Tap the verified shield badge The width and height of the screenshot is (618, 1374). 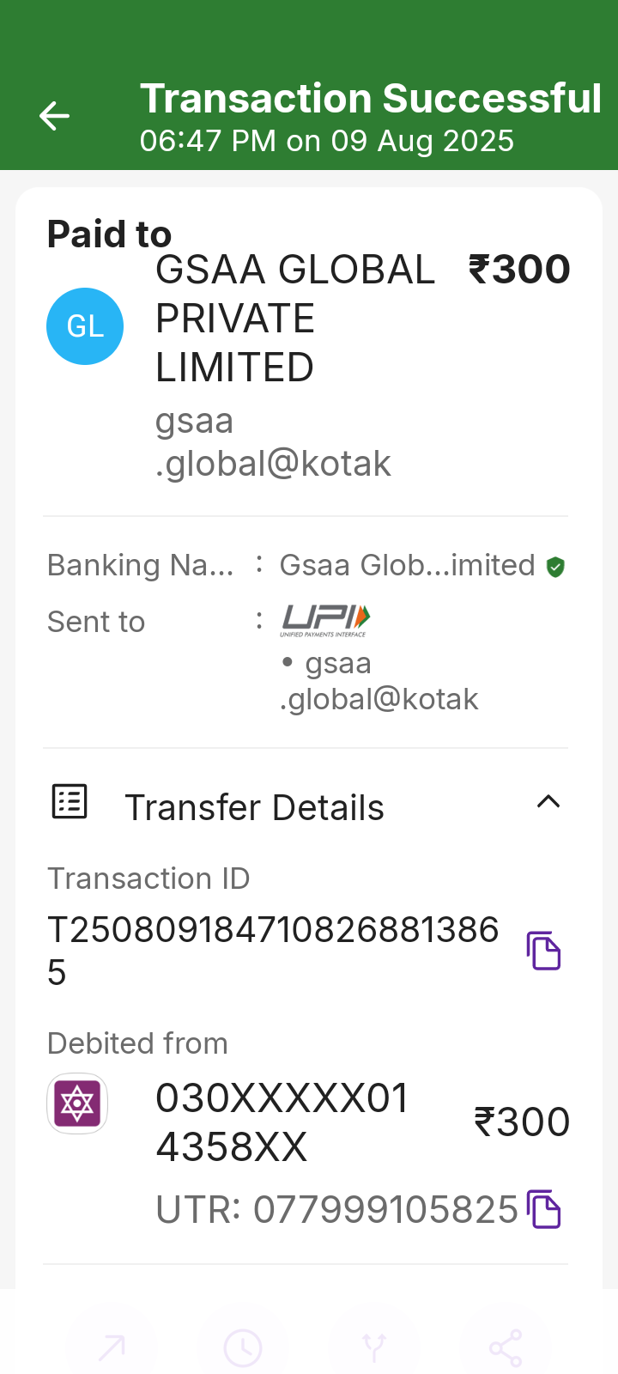coord(555,567)
